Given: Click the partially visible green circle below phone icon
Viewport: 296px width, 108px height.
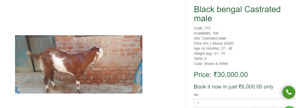Looking at the screenshot, I should point(289,107).
